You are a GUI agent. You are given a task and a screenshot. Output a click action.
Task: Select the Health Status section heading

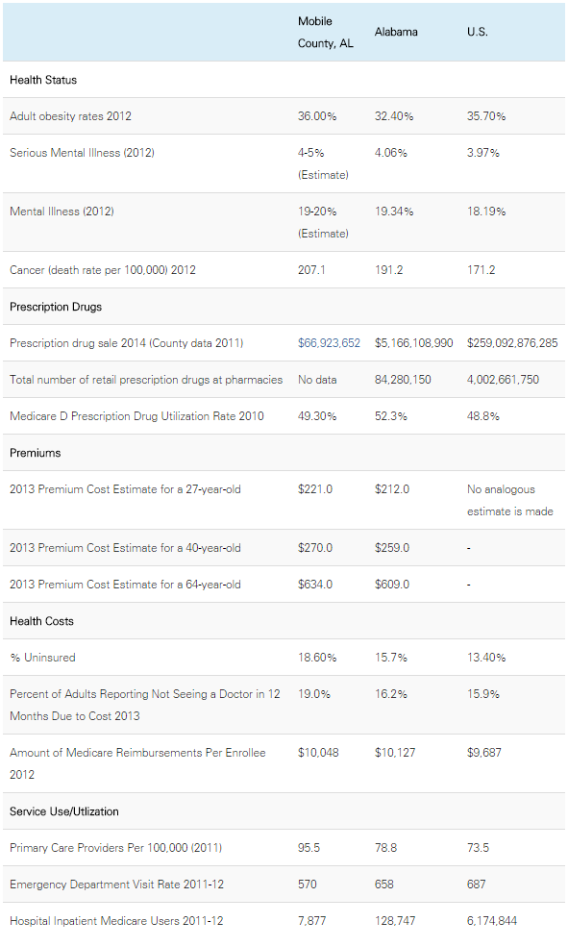tap(43, 80)
